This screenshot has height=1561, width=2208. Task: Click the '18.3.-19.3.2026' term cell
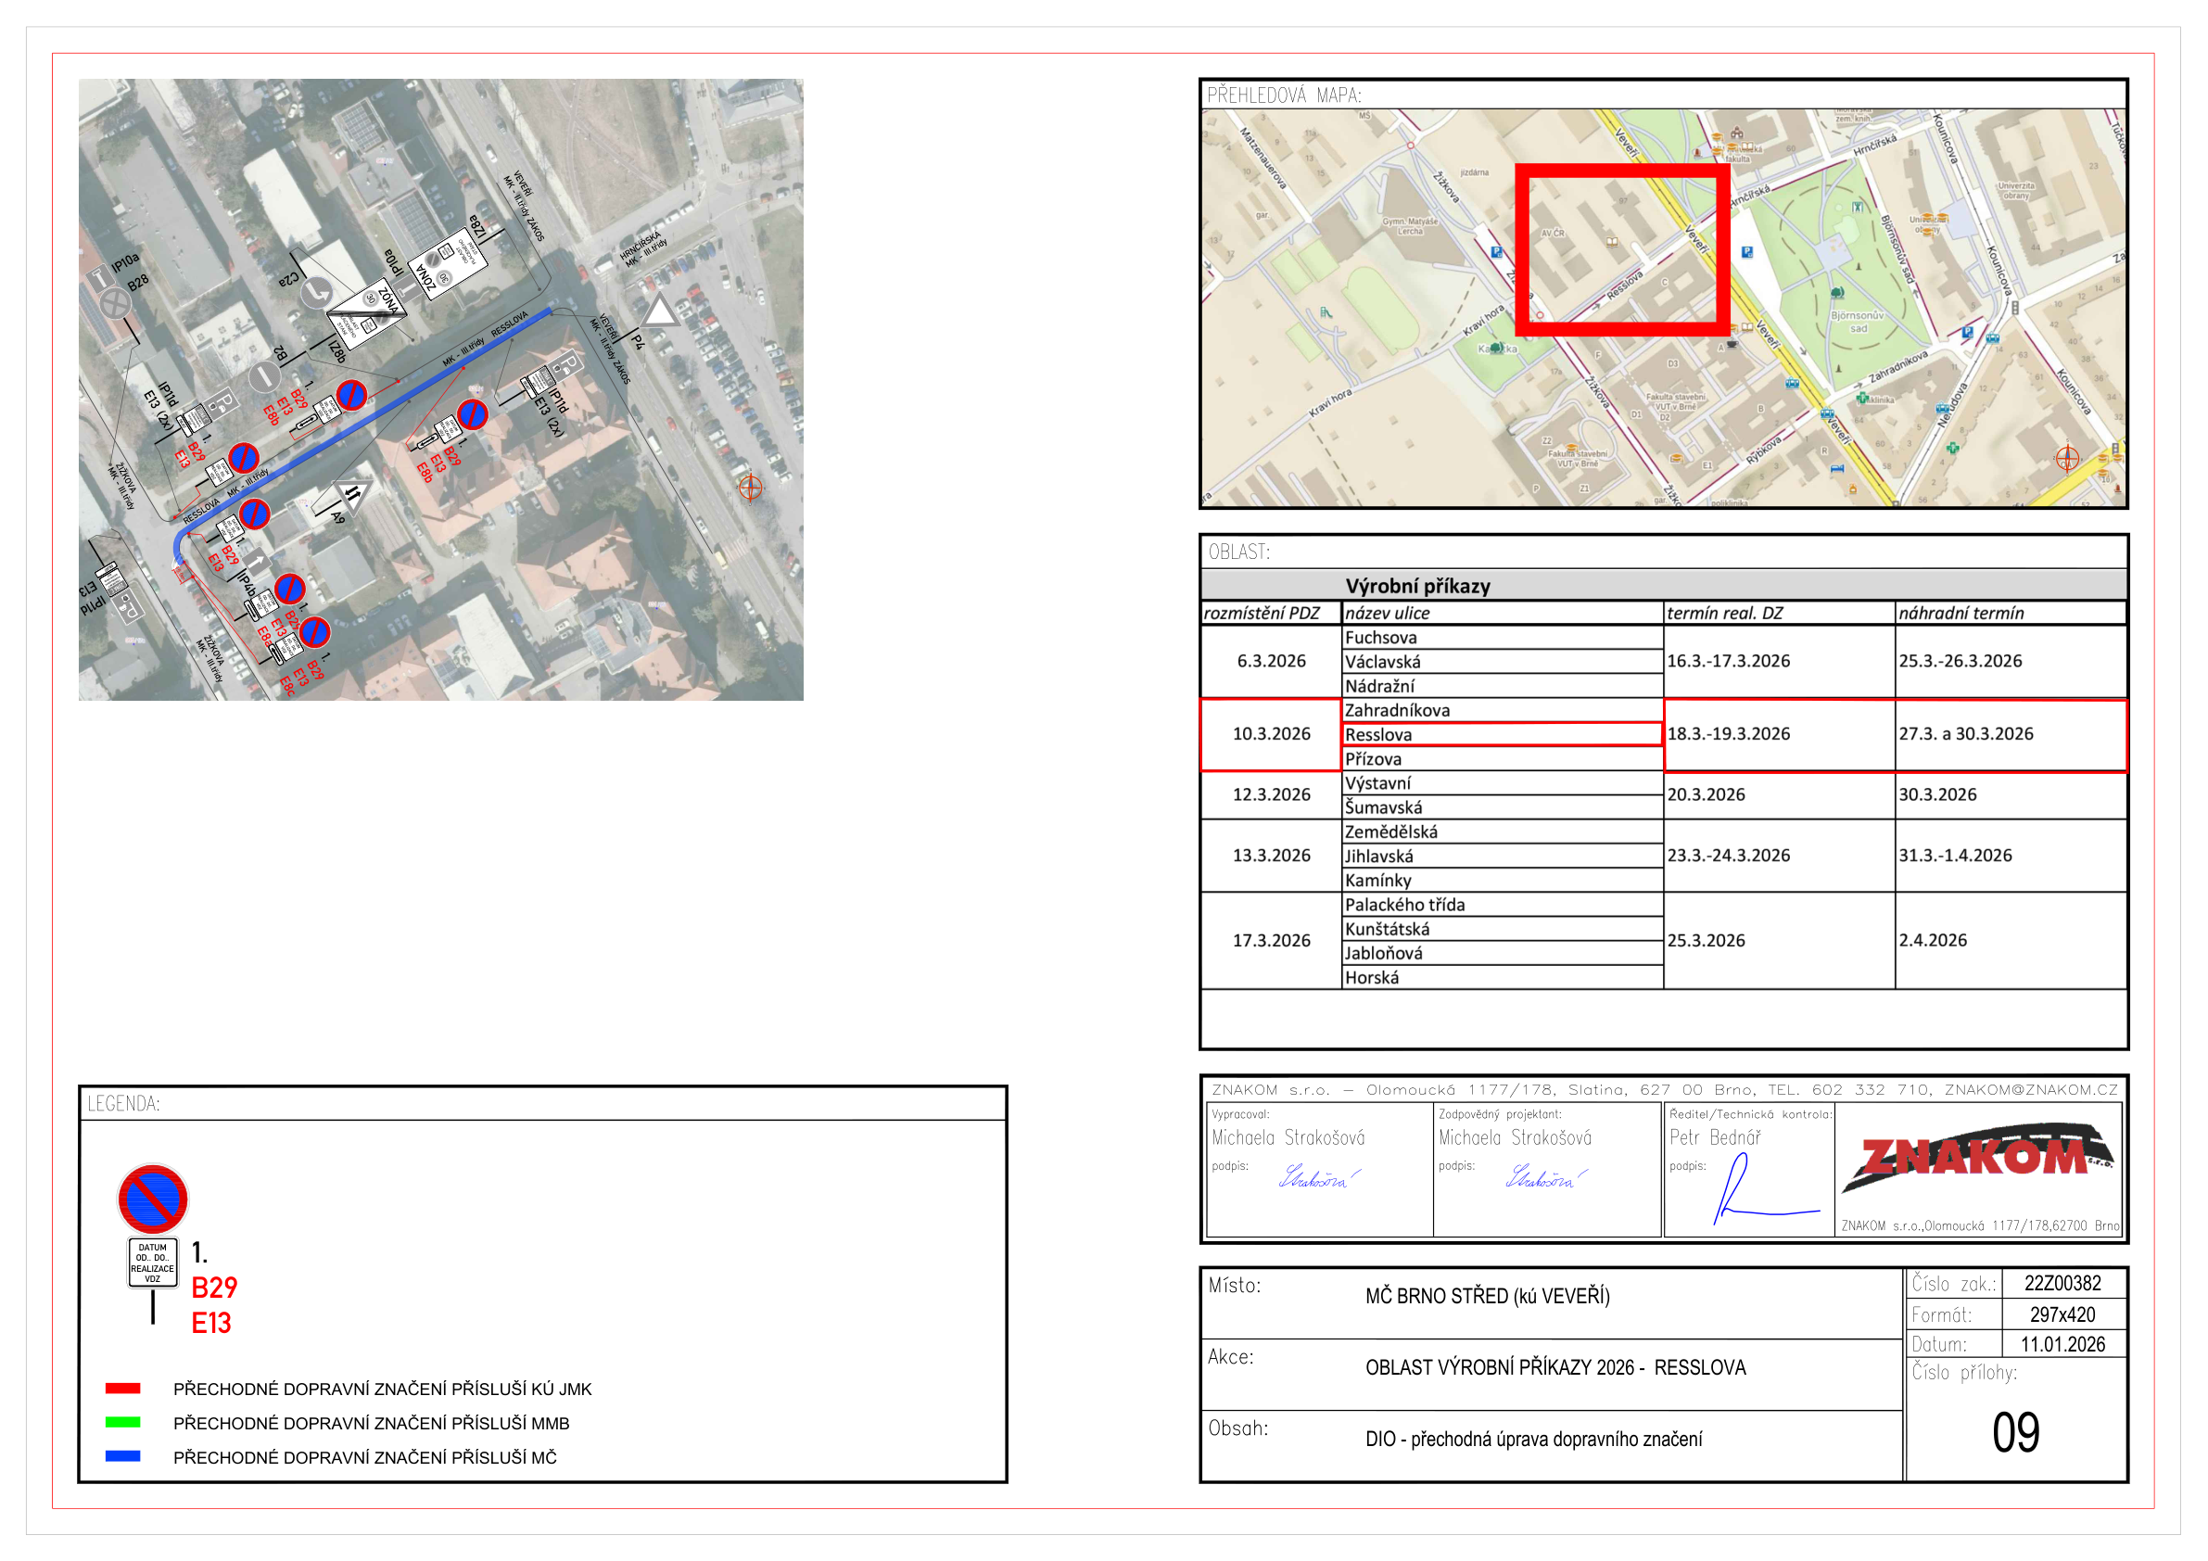pos(1779,734)
